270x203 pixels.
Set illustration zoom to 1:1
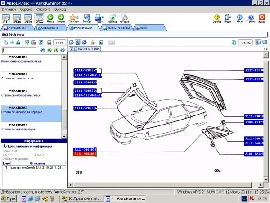pos(6,18)
